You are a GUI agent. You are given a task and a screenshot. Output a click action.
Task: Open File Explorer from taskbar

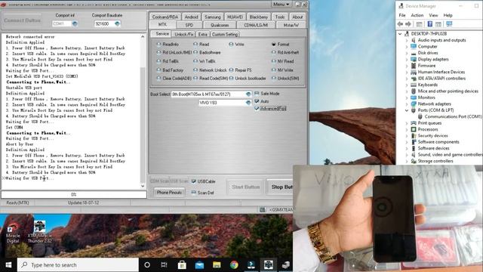(x=217, y=265)
